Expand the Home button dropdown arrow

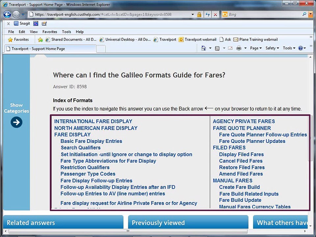pyautogui.click(x=210, y=48)
